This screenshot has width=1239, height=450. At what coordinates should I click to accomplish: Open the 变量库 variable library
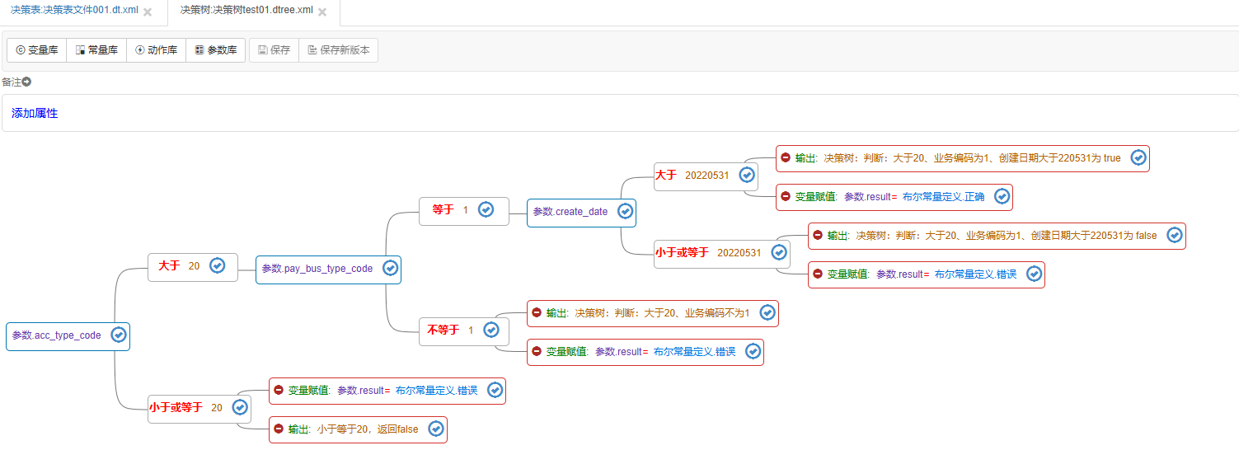36,50
